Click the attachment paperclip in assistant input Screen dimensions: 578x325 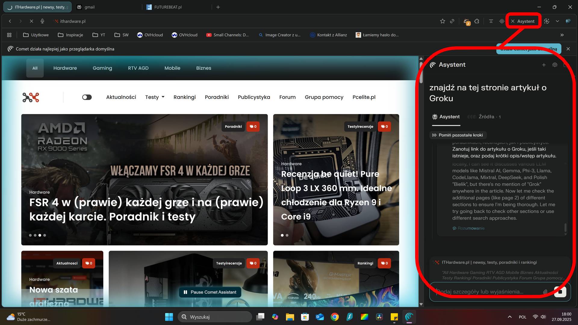click(x=545, y=292)
